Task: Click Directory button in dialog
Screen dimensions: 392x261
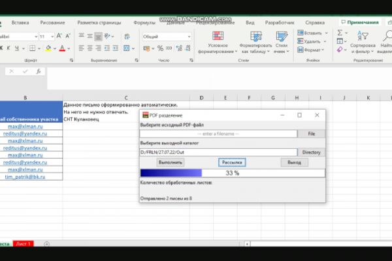Action: click(311, 152)
